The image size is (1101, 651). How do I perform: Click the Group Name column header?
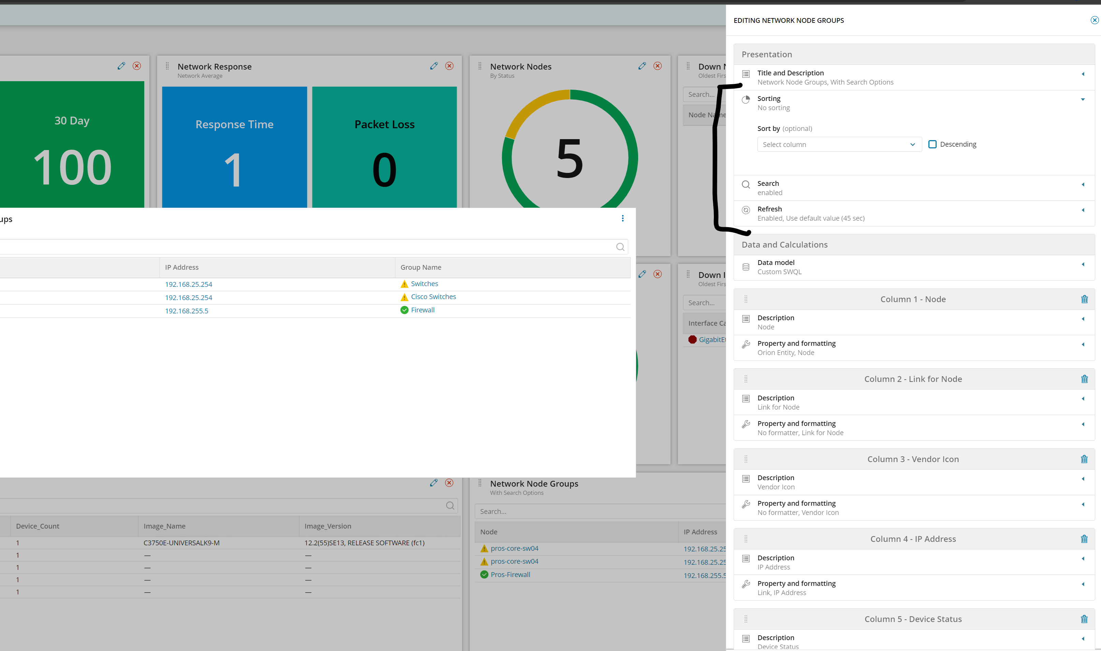(421, 268)
